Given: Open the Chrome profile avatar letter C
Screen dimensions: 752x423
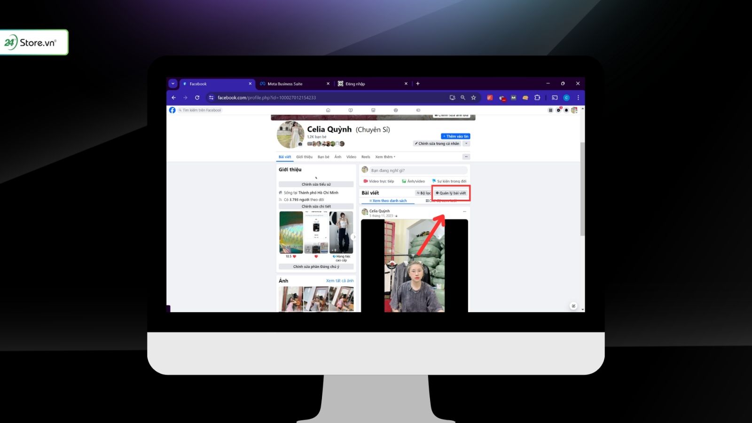Looking at the screenshot, I should pyautogui.click(x=566, y=97).
